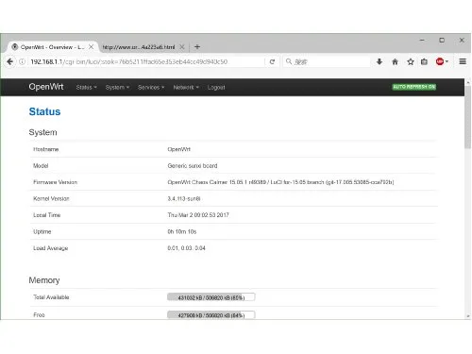This screenshot has width=472, height=354.
Task: Minimize the browser window
Action: click(422, 41)
